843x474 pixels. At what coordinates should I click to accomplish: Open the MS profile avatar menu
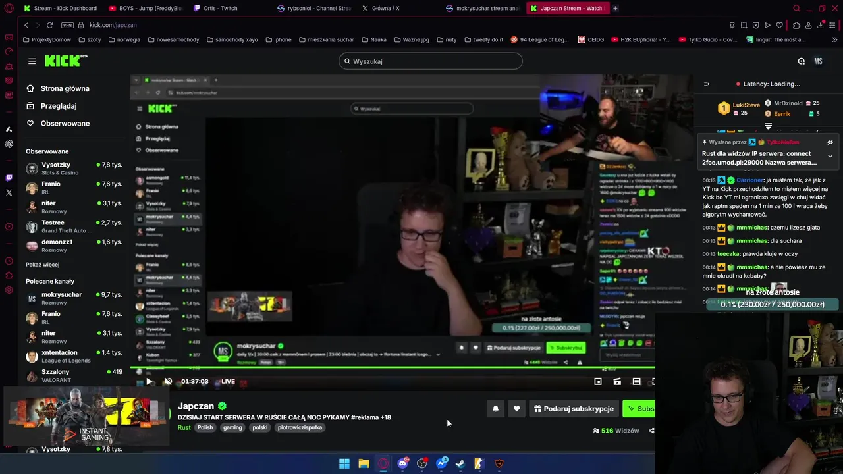tap(818, 61)
